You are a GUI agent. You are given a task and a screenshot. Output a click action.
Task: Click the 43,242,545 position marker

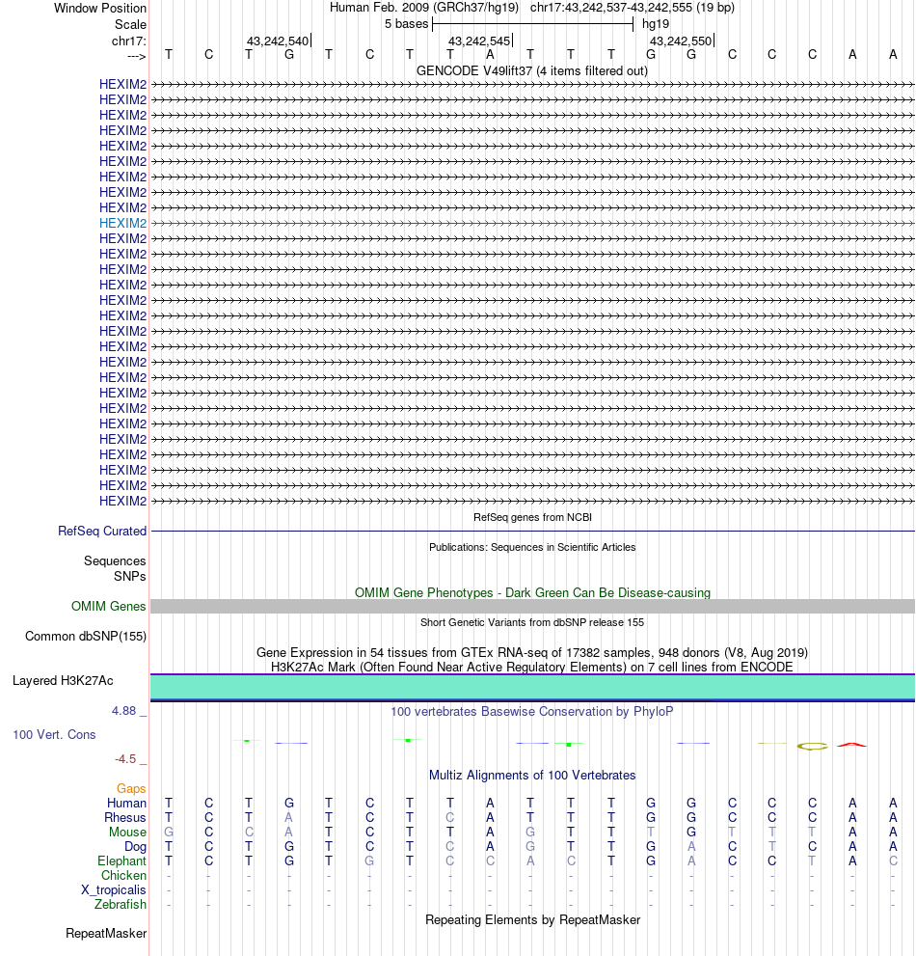[480, 41]
